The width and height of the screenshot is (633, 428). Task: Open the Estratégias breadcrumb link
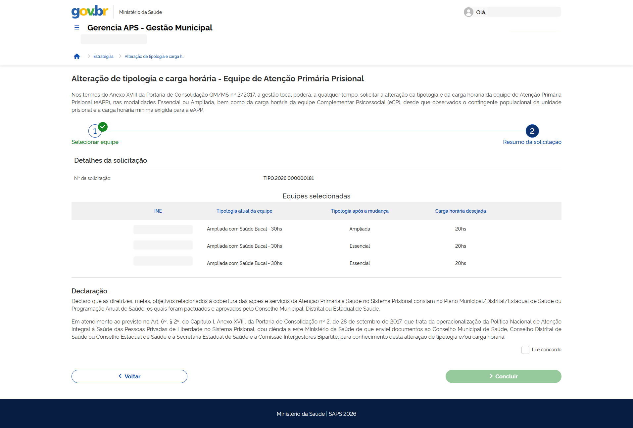pos(103,57)
